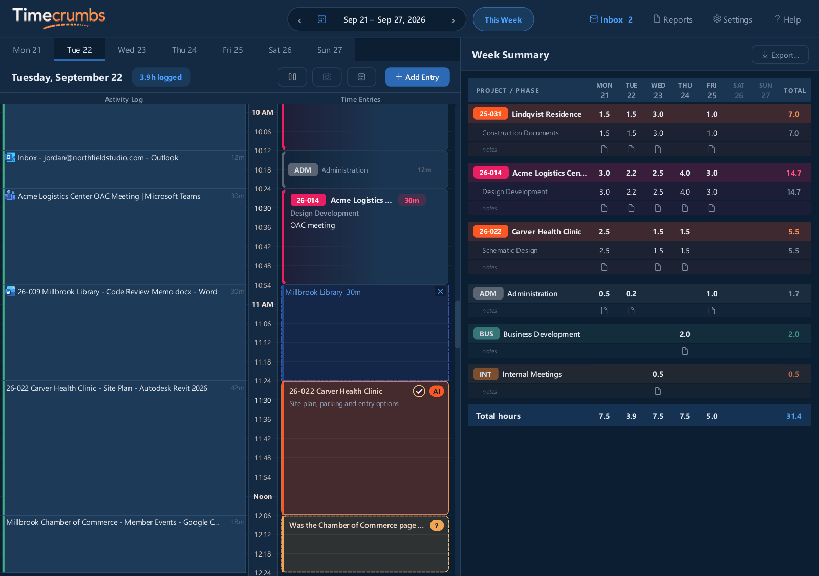The height and width of the screenshot is (576, 819).
Task: Go to the next week arrow
Action: [453, 20]
